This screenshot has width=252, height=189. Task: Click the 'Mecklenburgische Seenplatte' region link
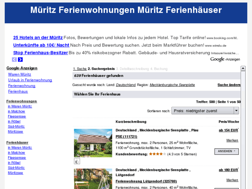click(x=172, y=85)
